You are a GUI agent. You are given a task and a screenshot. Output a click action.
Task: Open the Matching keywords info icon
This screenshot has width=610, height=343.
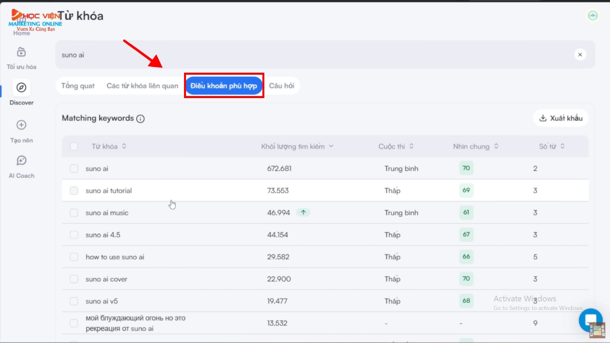[x=141, y=118]
